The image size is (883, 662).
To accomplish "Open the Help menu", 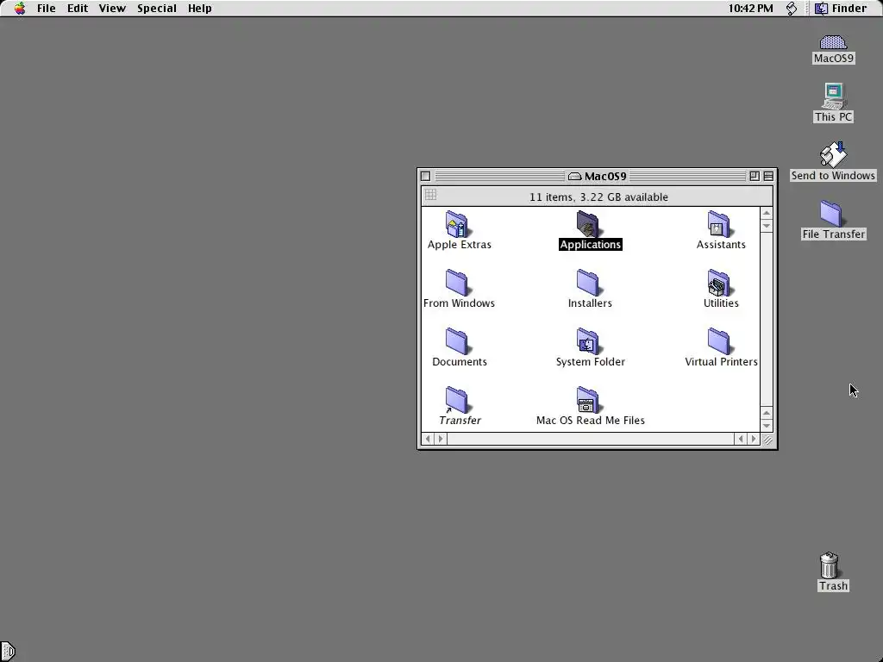I will pyautogui.click(x=199, y=9).
